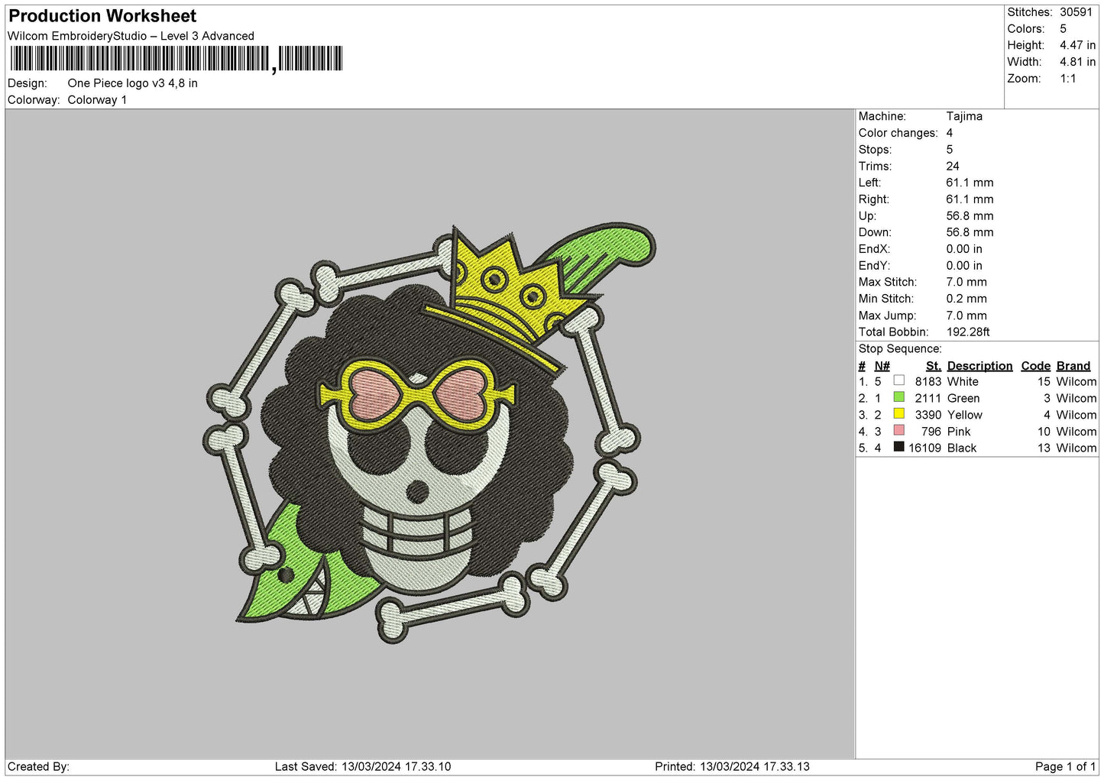Viewport: 1104px width, 780px height.
Task: Click 'Wilcom EmbroideryStudio – Level 3 Advanced' text
Action: click(131, 36)
